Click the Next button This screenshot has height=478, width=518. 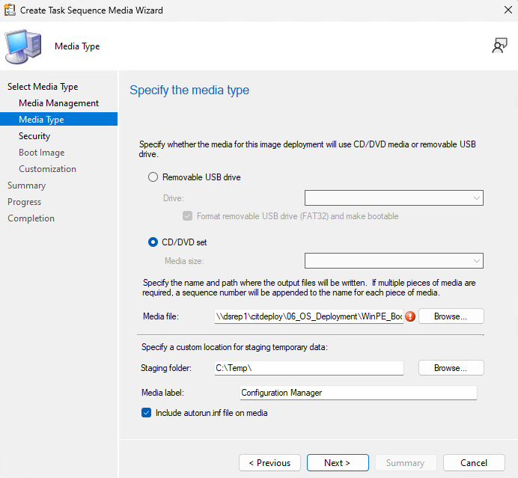click(338, 463)
